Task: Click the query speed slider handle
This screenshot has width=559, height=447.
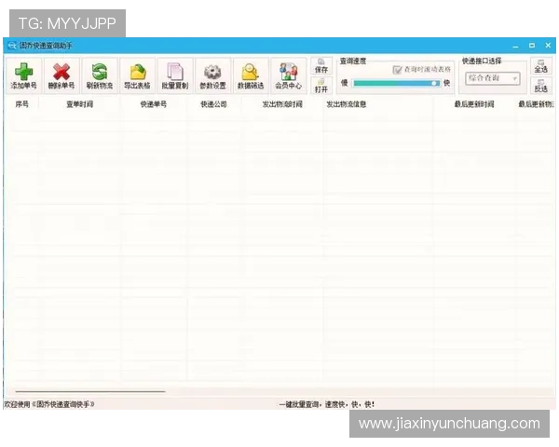Action: [434, 83]
